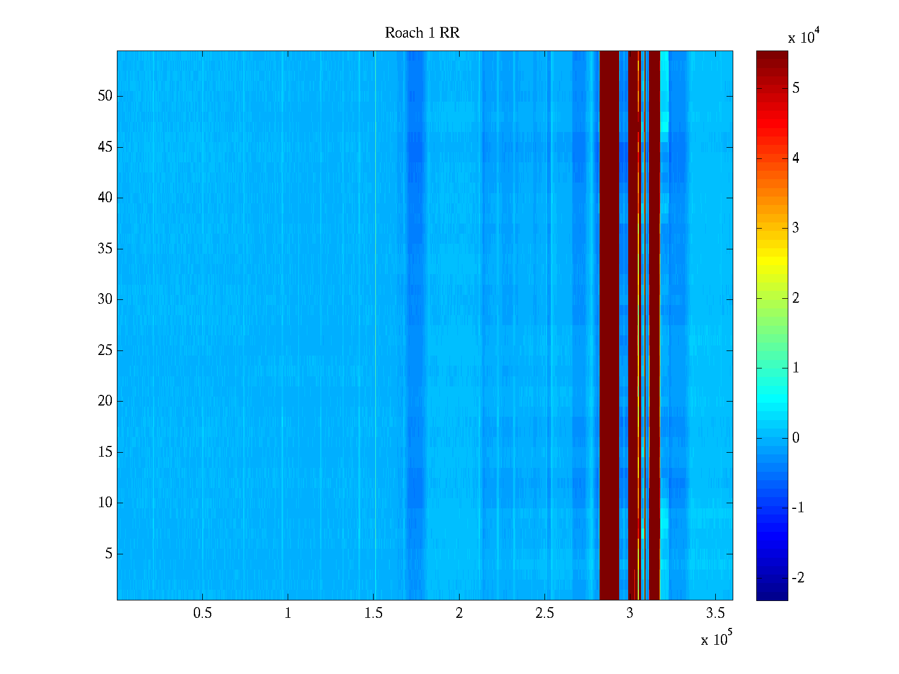Click the 'x 10^5' x-axis exponent label
This screenshot has width=899, height=674.
(716, 639)
